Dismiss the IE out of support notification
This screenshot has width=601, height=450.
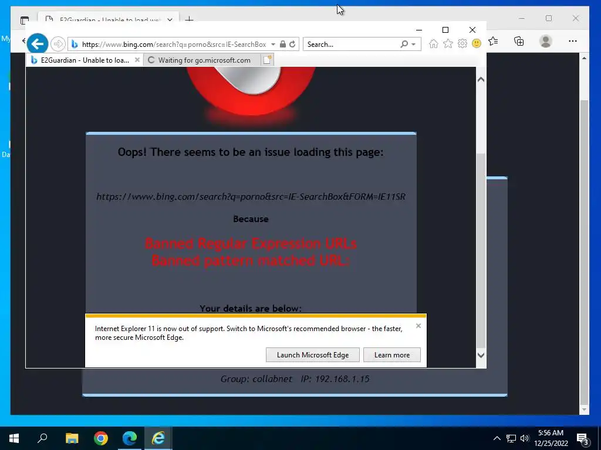click(418, 326)
